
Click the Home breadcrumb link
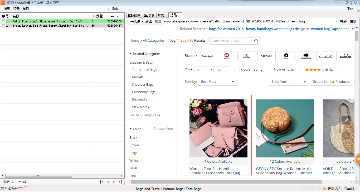click(134, 41)
